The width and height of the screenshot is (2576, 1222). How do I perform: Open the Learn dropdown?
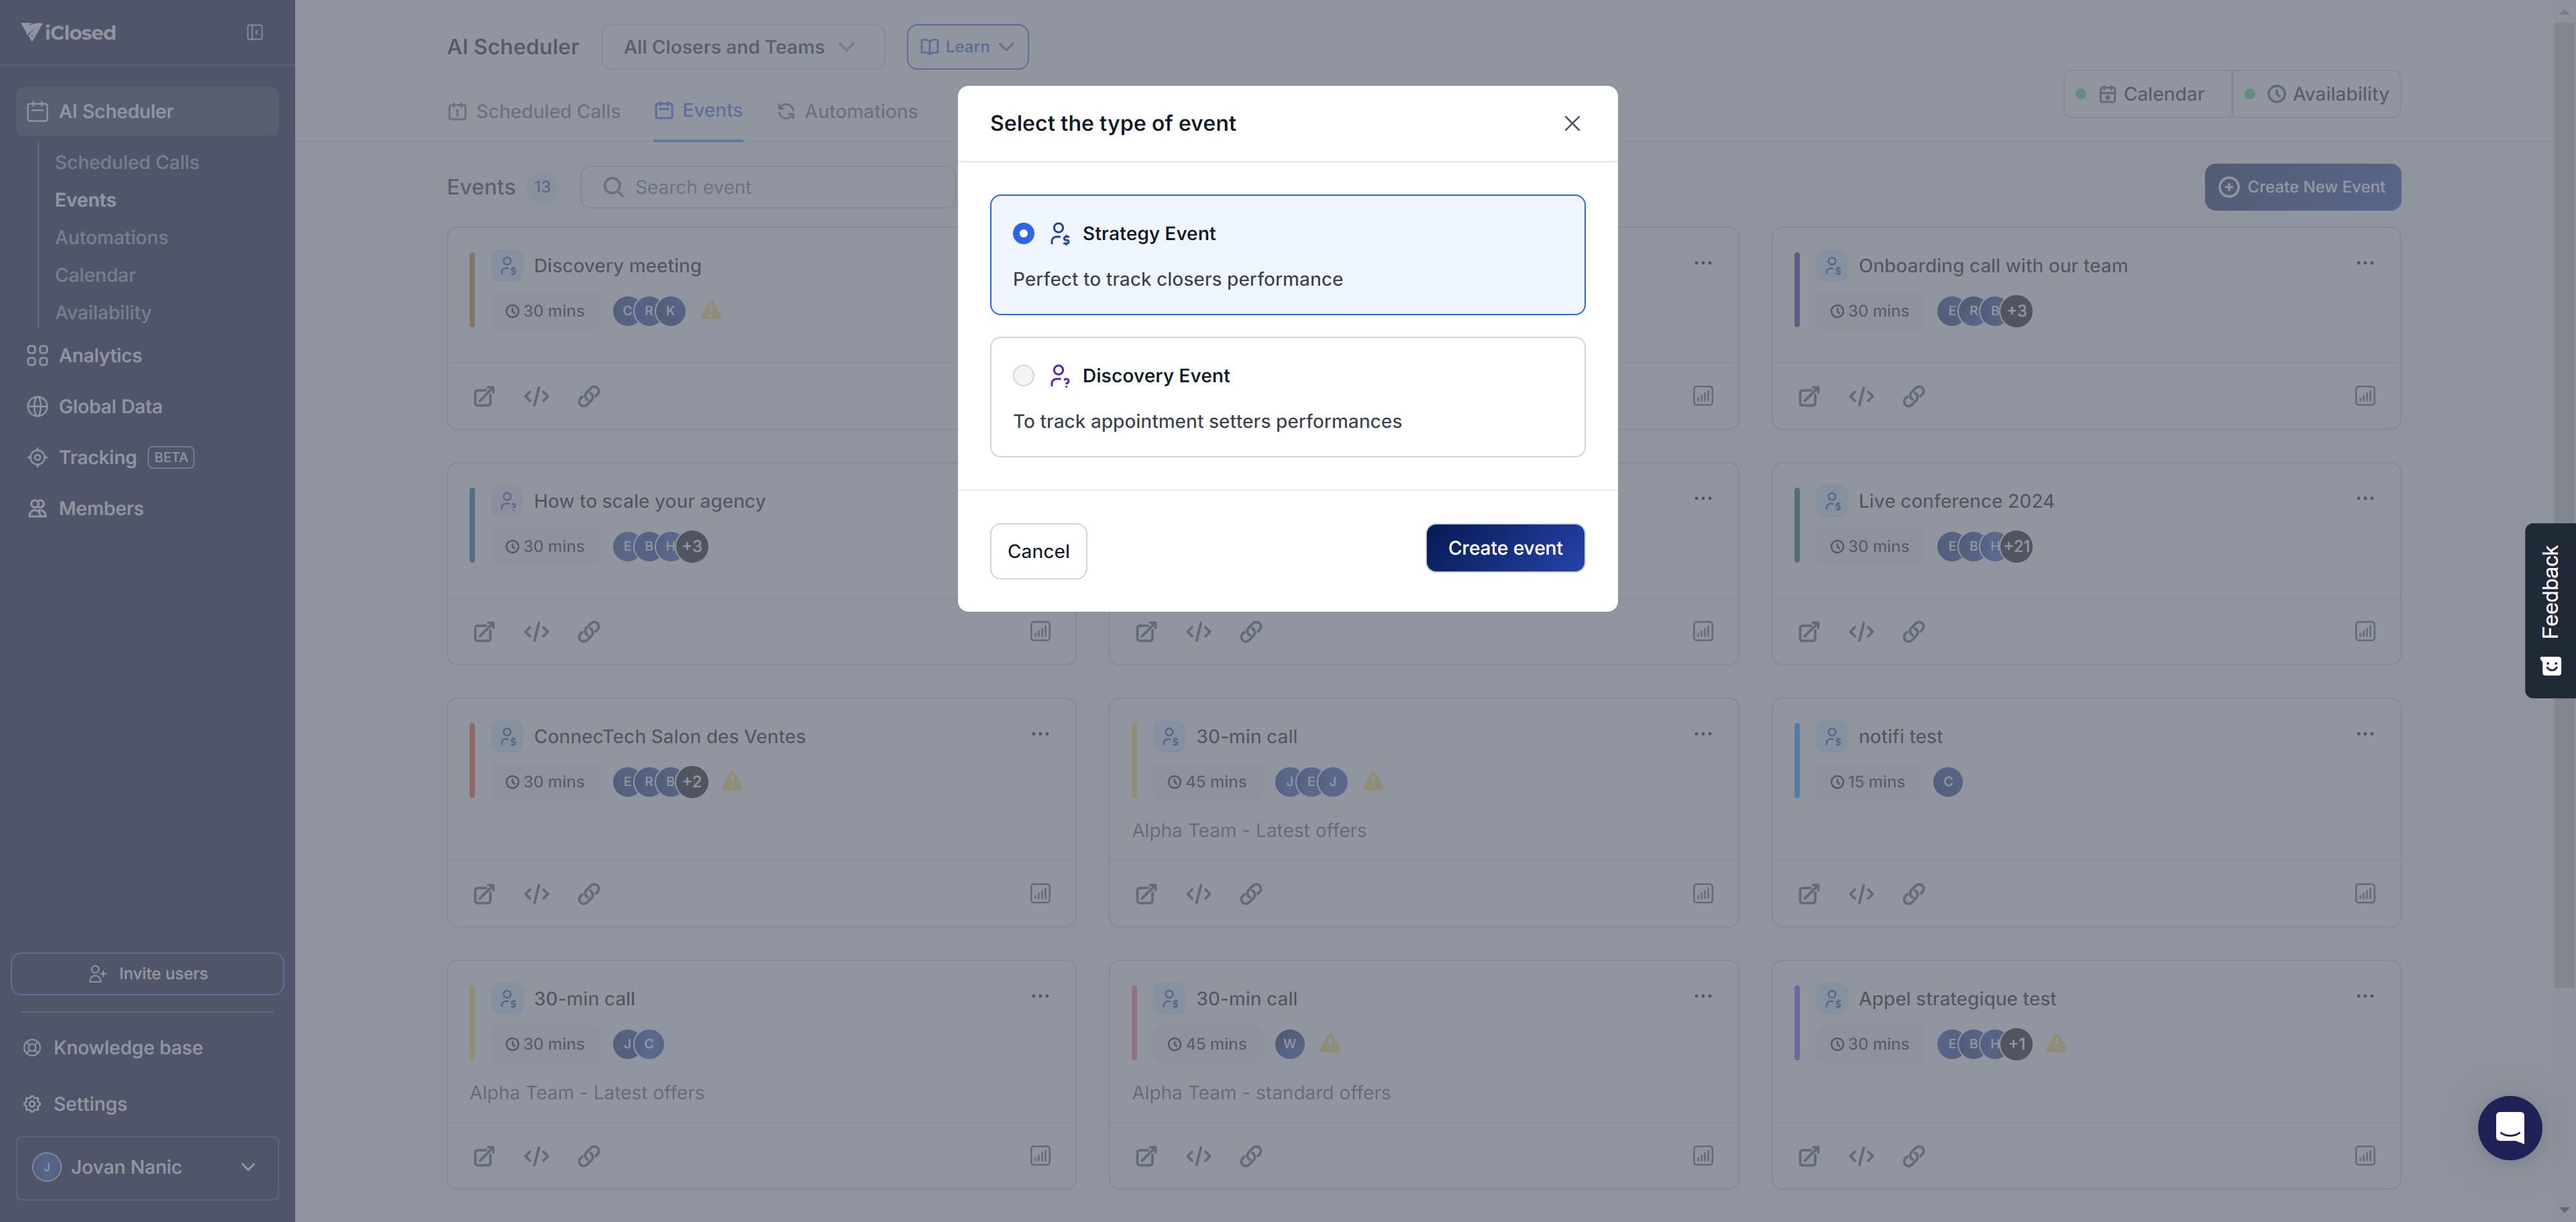pyautogui.click(x=967, y=47)
